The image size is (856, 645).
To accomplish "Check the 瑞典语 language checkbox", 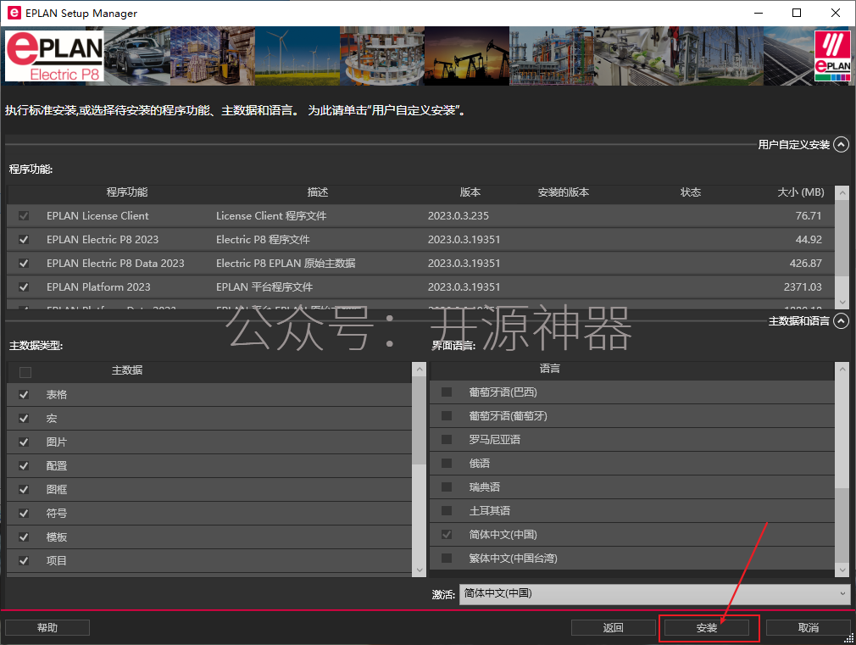I will pos(447,487).
